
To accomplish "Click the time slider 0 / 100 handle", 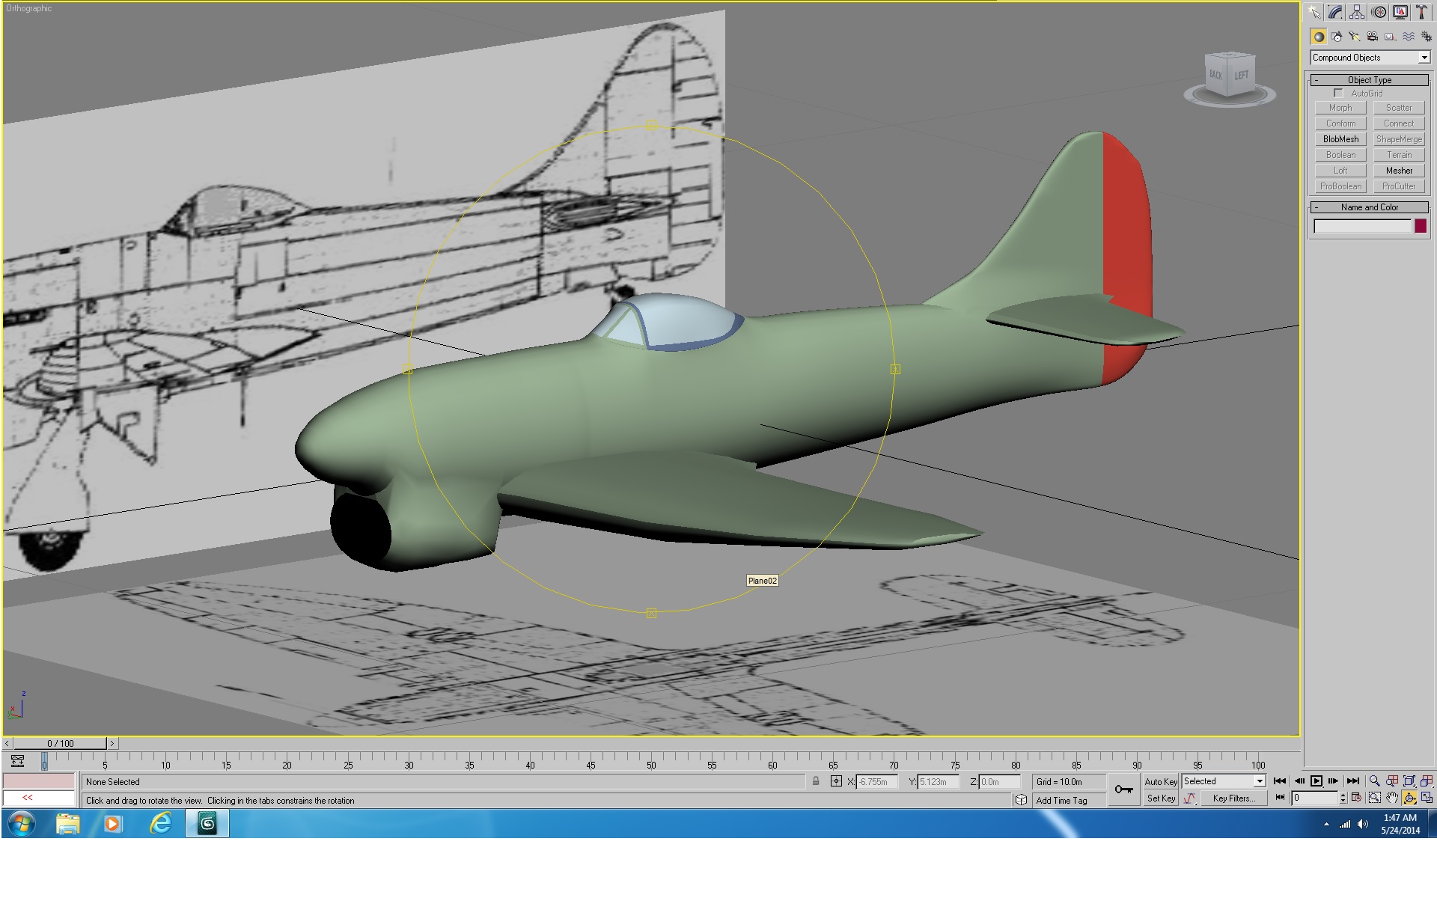I will point(60,743).
